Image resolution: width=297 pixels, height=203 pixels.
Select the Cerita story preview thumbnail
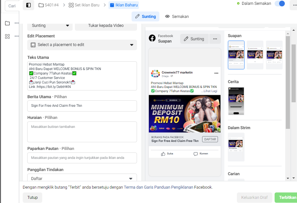pyautogui.click(x=236, y=101)
